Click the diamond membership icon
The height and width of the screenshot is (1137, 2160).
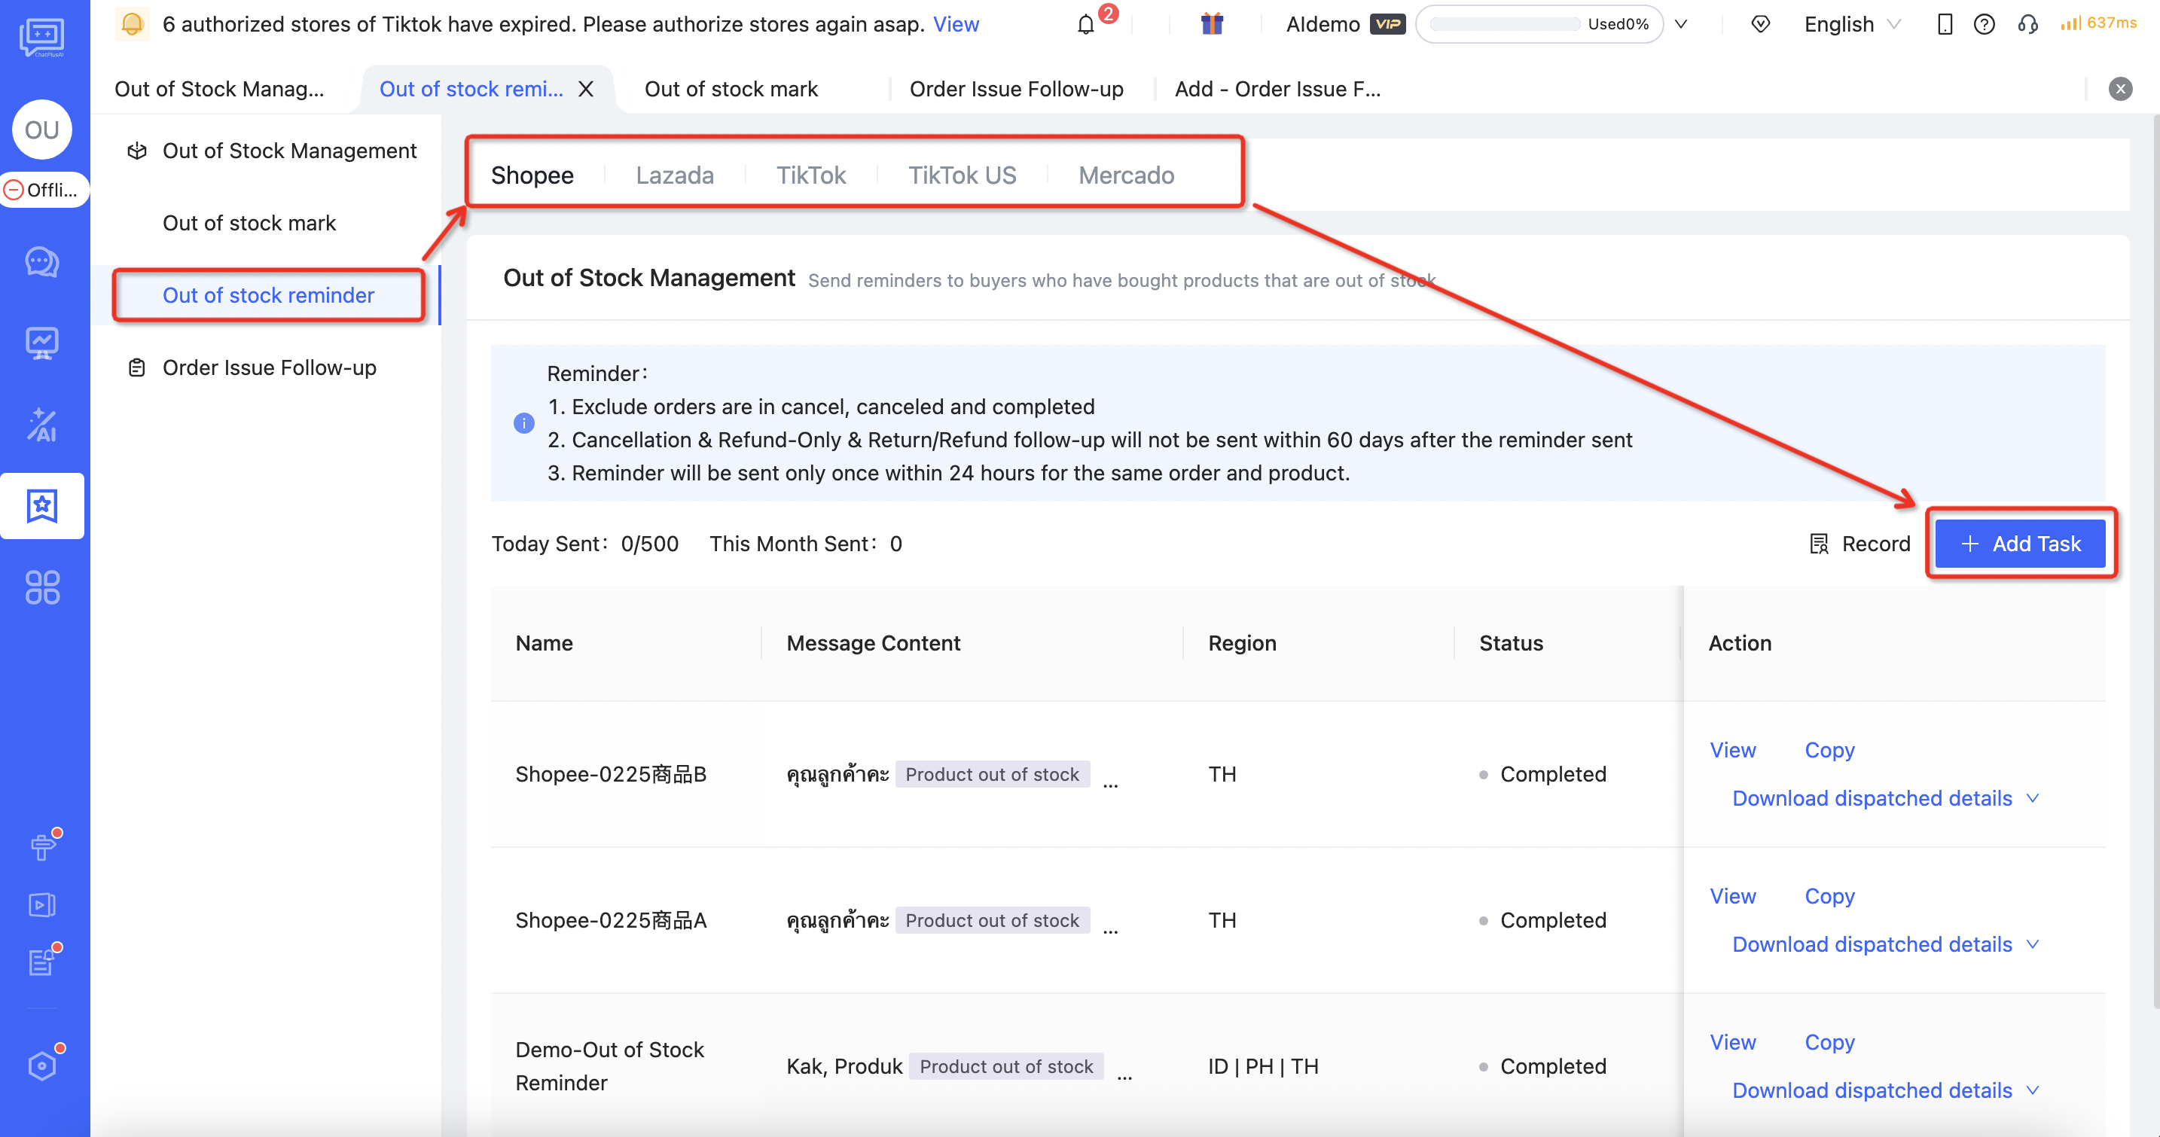click(1760, 24)
